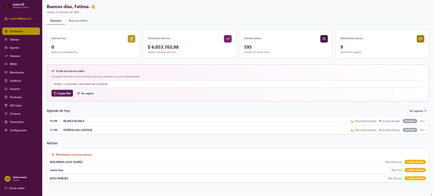Image resolution: width=433 pixels, height=196 pixels.
Task: Click the RRHH icon in sidebar
Action: click(6, 64)
